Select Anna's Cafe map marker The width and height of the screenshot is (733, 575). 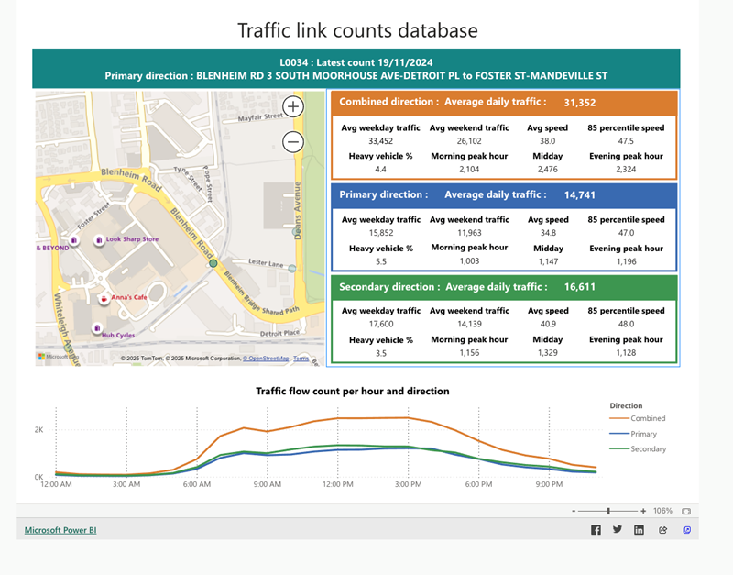coord(104,298)
